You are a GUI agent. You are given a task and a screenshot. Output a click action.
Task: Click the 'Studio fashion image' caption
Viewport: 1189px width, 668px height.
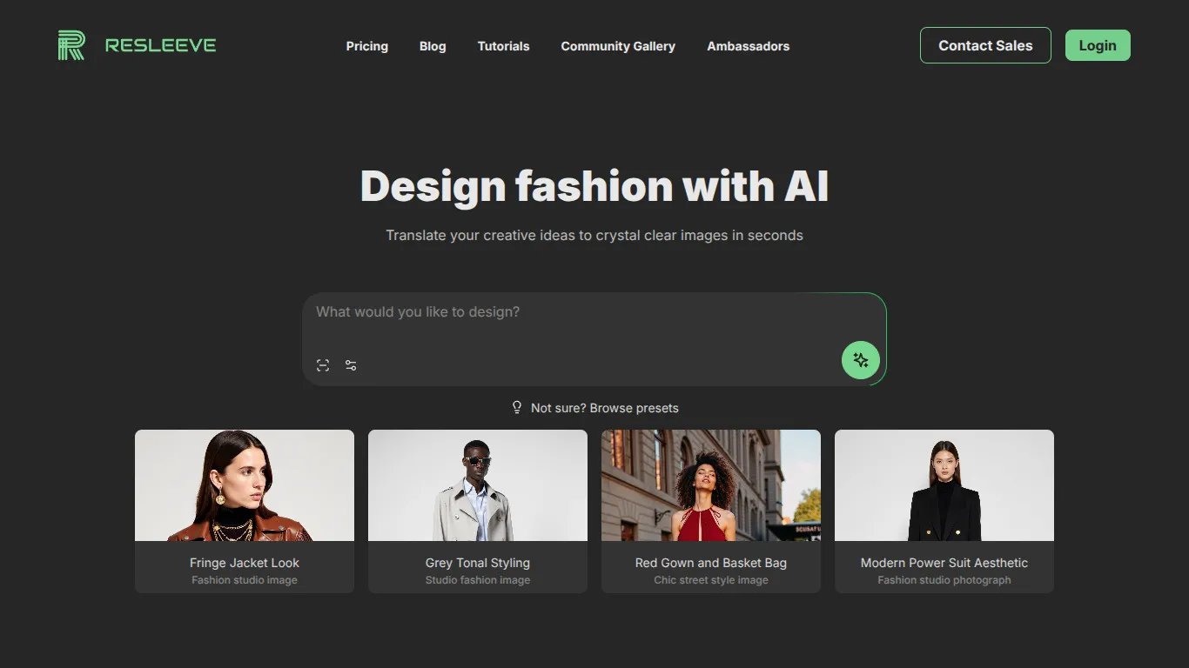(478, 580)
